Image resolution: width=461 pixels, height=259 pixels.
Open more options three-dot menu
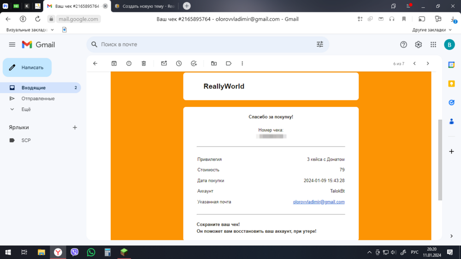[x=242, y=64]
